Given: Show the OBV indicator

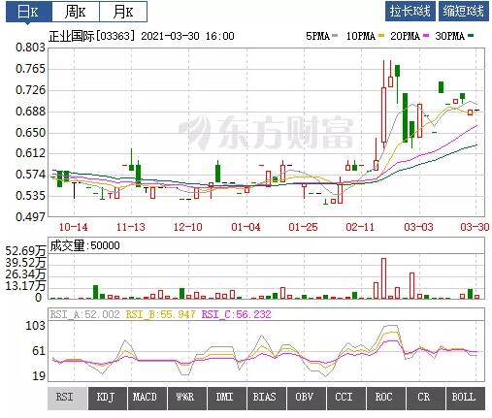Looking at the screenshot, I should pyautogui.click(x=307, y=399).
